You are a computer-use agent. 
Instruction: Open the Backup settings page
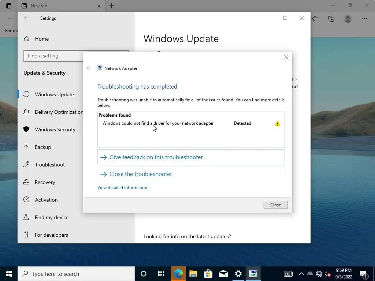pyautogui.click(x=51, y=147)
